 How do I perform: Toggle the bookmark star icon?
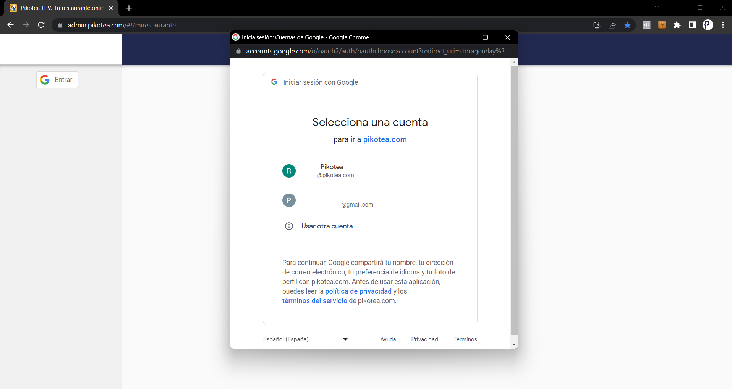click(x=627, y=25)
